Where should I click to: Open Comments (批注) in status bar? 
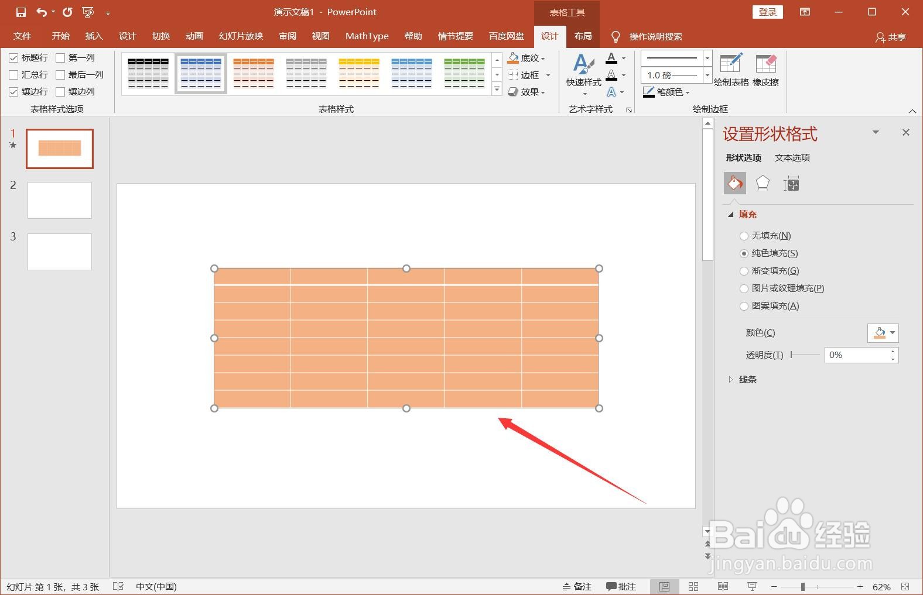click(x=621, y=587)
